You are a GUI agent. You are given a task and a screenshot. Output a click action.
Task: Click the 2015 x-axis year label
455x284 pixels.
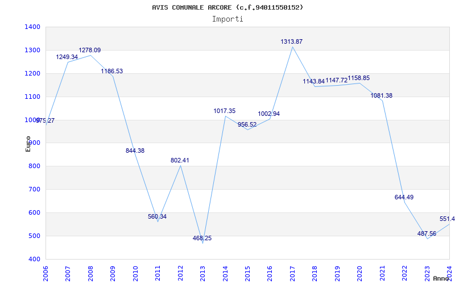pyautogui.click(x=247, y=274)
